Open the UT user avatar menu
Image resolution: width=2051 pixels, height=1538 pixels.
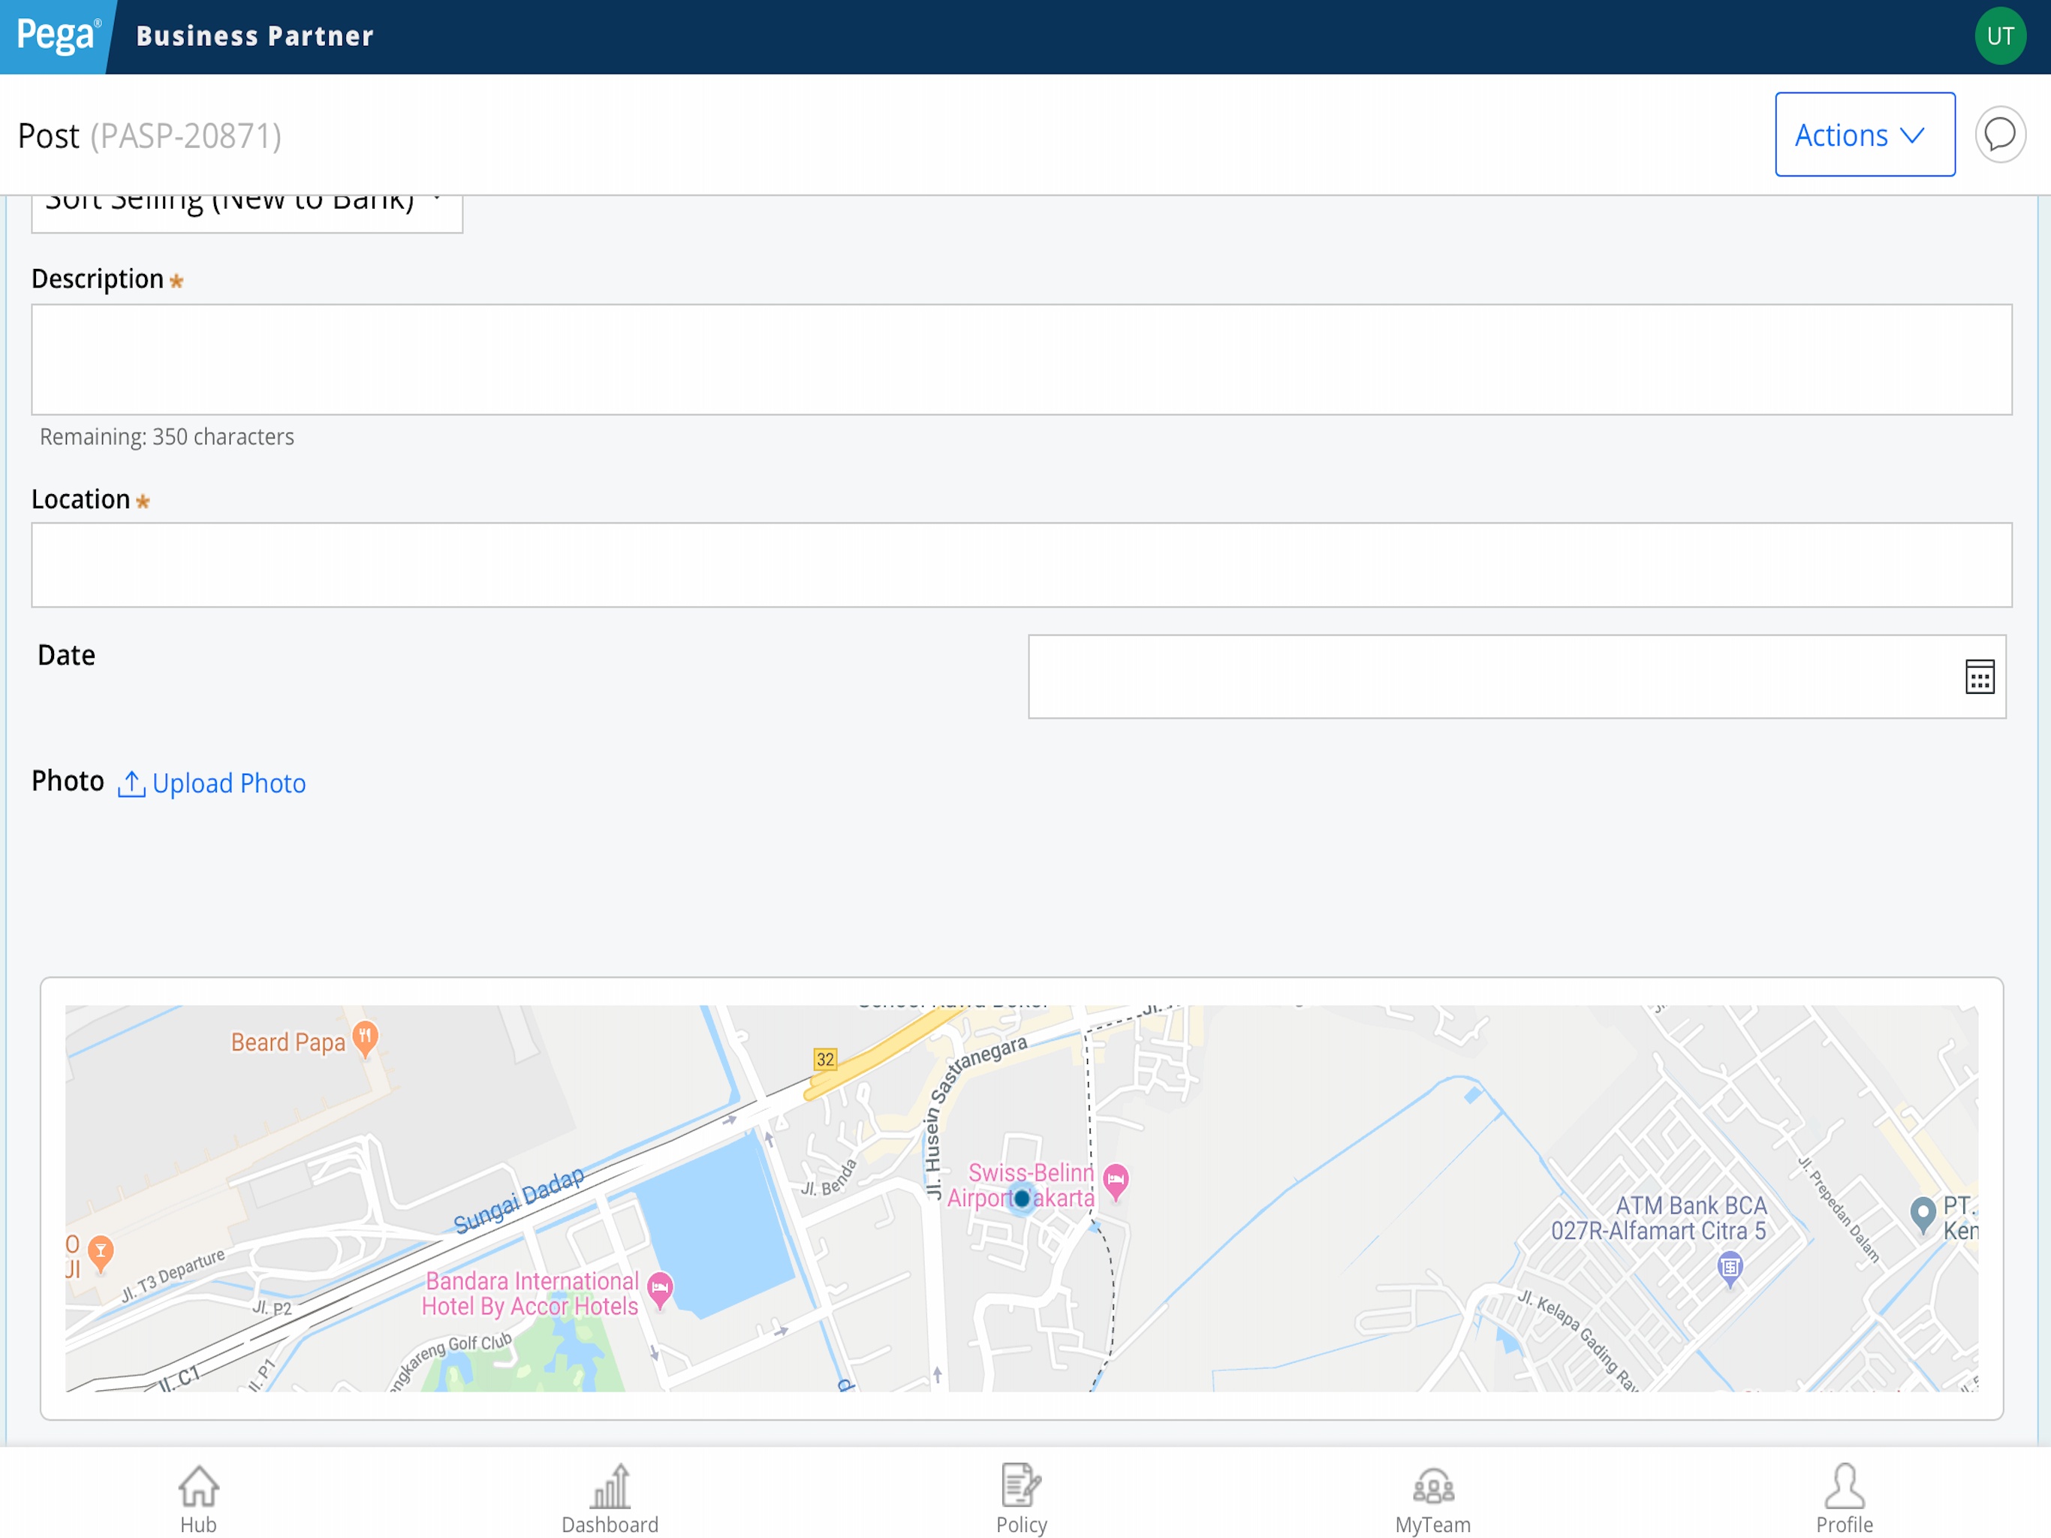point(2000,36)
